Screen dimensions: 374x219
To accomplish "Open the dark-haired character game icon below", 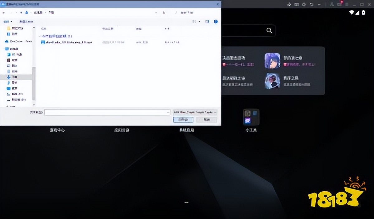I will click(x=272, y=81).
